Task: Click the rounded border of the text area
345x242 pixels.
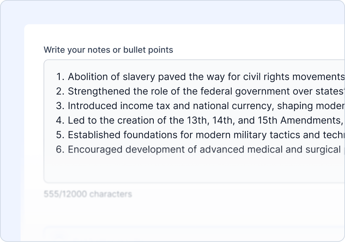Action: pos(44,121)
